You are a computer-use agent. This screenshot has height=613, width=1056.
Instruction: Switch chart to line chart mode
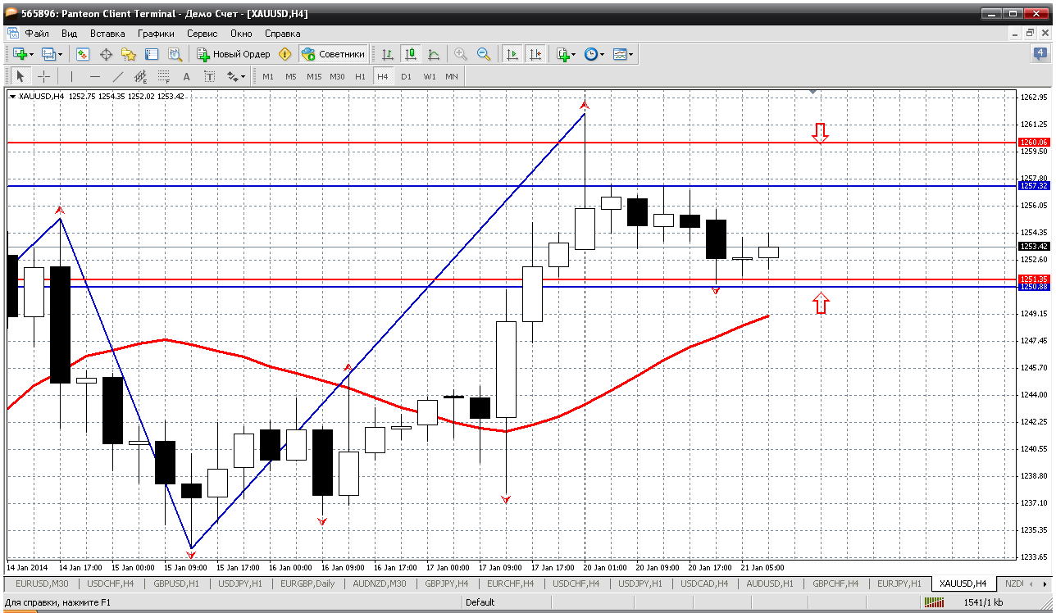tap(434, 54)
